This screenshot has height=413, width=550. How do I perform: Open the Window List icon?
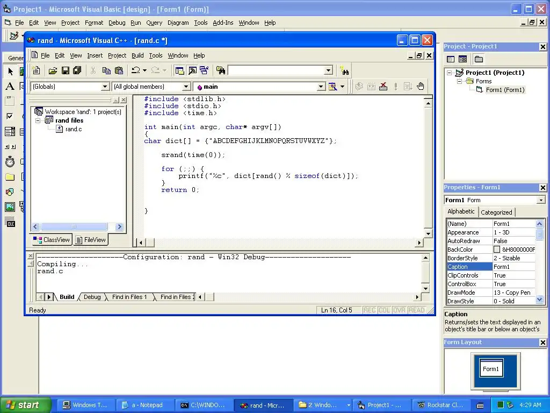204,70
